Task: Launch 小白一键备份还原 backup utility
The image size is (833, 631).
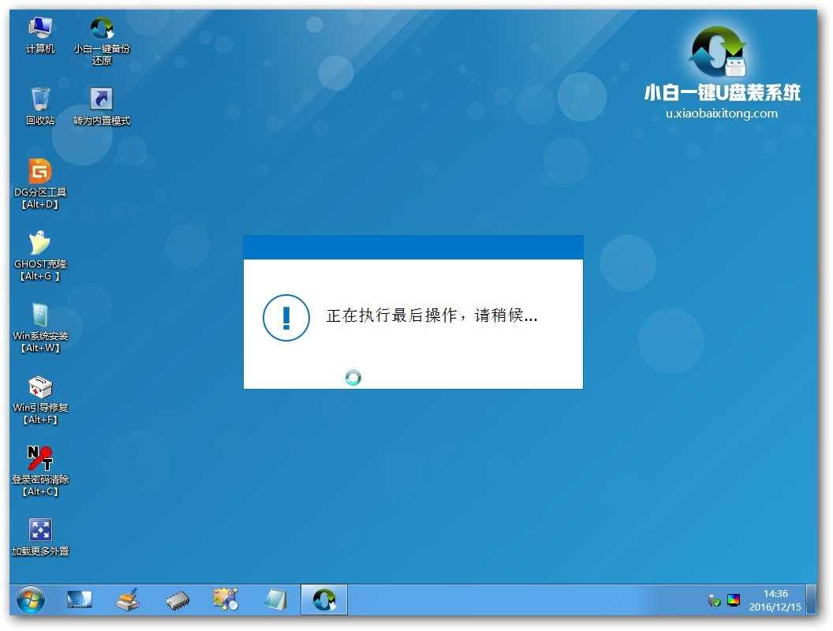Action: click(101, 28)
